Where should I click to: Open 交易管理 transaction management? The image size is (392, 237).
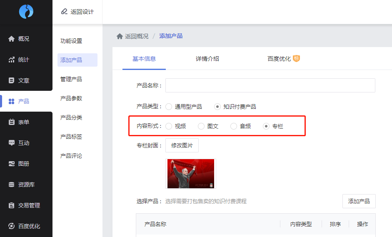pyautogui.click(x=28, y=205)
